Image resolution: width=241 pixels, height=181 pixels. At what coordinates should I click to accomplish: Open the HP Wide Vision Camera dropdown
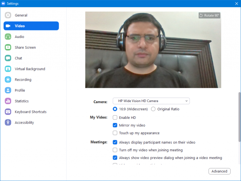click(151, 101)
